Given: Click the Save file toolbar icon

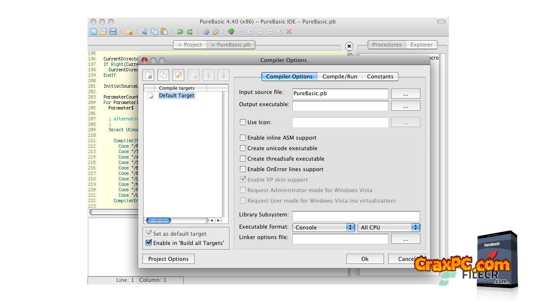Looking at the screenshot, I should (x=113, y=31).
